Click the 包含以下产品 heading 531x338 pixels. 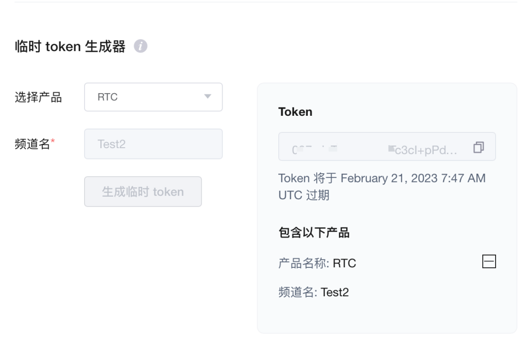314,233
